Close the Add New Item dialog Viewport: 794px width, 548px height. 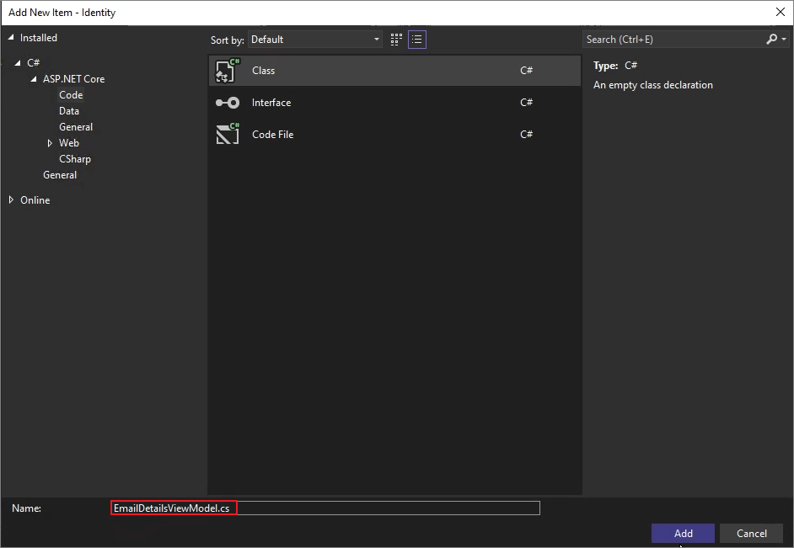point(781,12)
